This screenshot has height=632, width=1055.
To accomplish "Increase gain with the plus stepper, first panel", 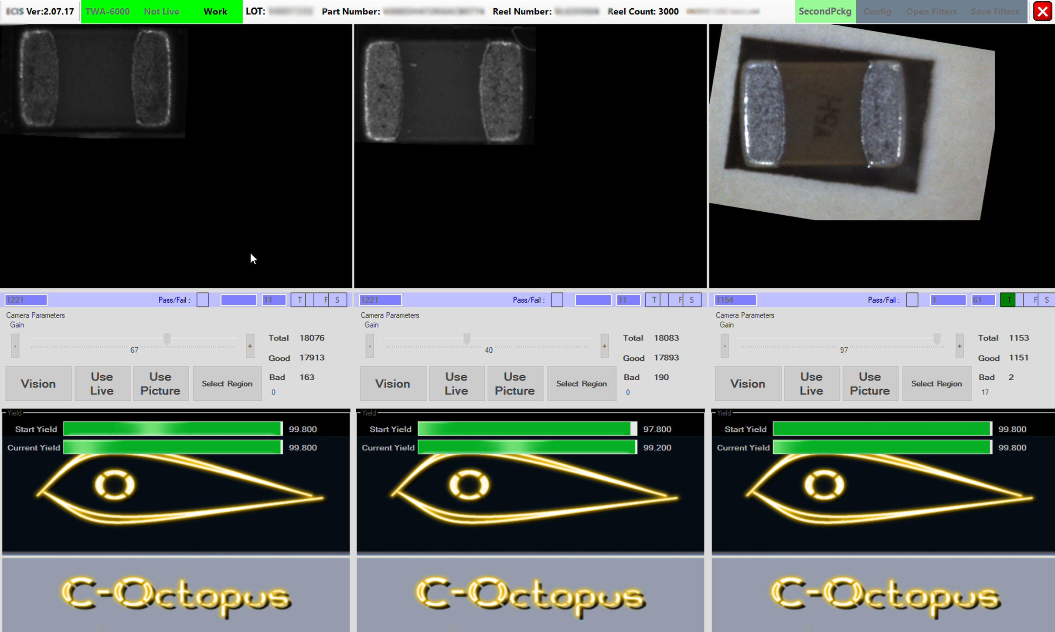I will pyautogui.click(x=249, y=345).
